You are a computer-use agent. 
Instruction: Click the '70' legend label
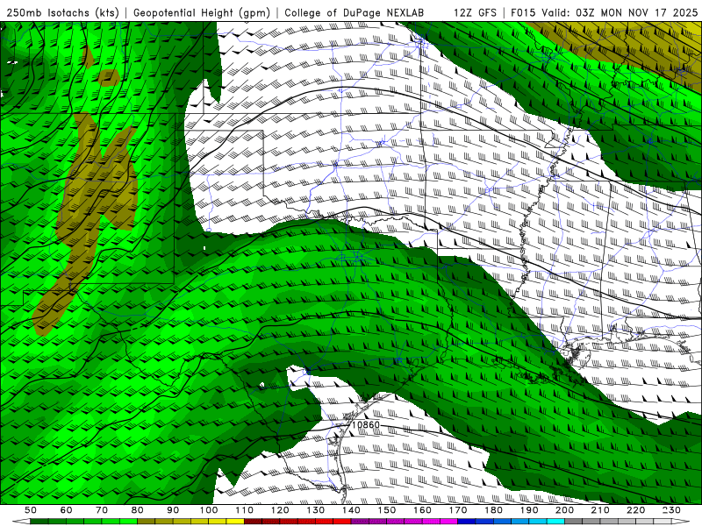102,510
